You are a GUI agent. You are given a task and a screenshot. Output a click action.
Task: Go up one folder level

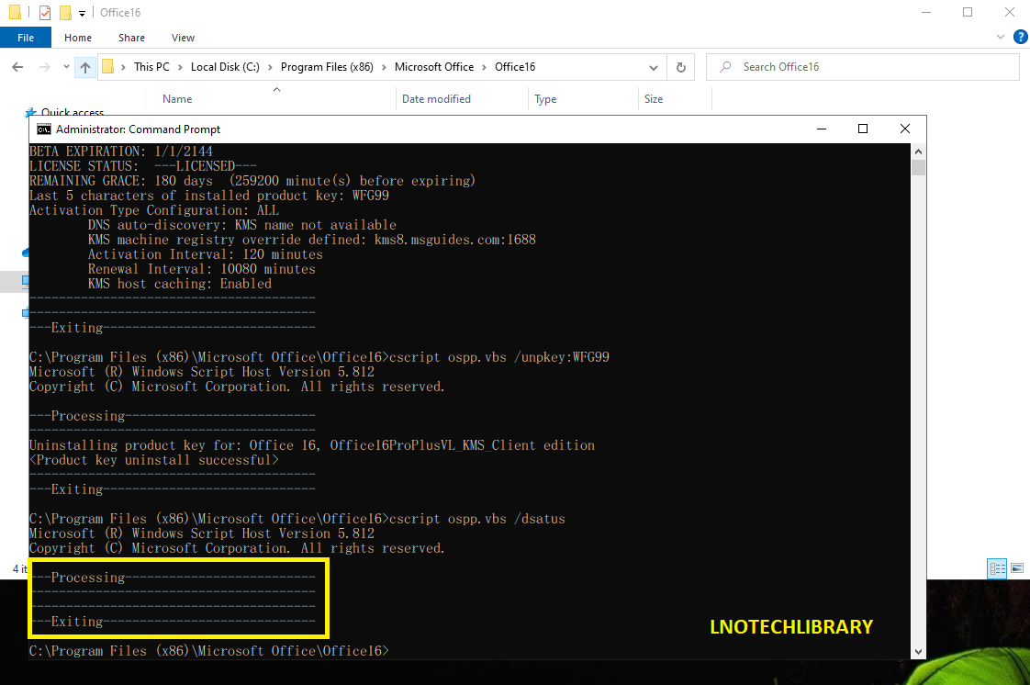(x=85, y=67)
